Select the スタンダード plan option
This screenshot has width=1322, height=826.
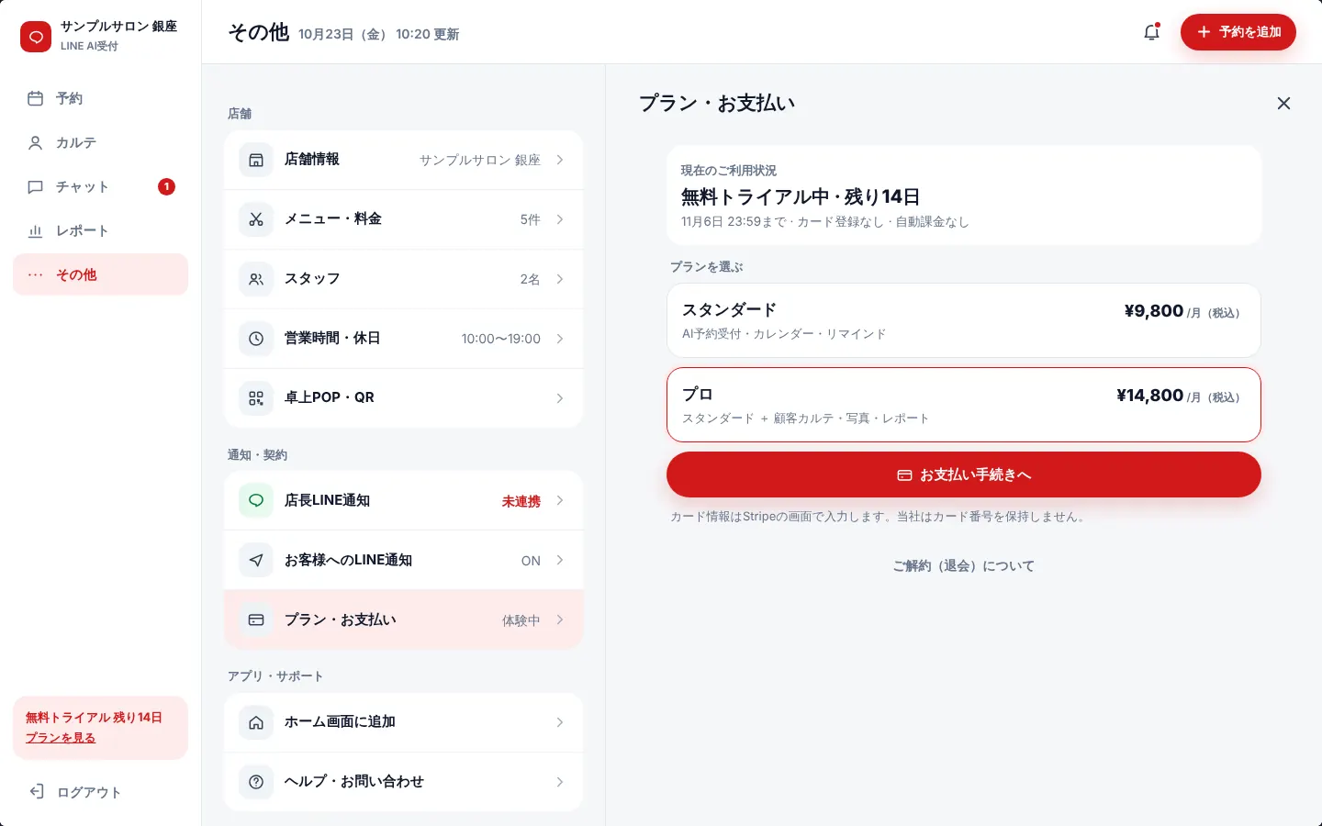point(964,320)
